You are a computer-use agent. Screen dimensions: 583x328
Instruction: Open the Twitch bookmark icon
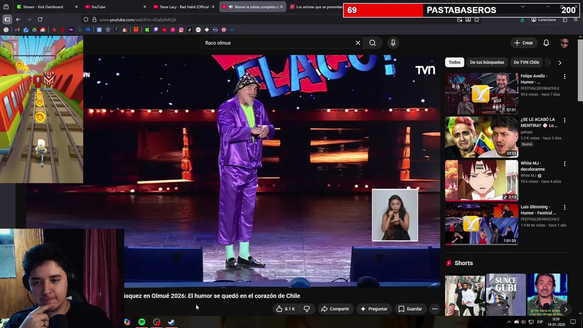[x=156, y=30]
